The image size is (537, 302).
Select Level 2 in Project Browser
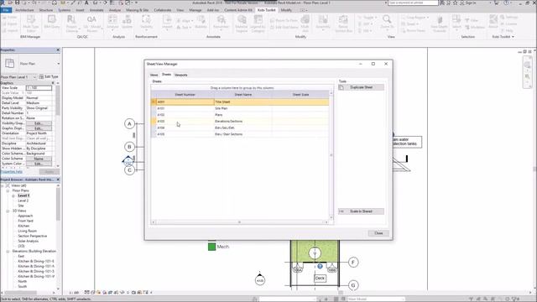tap(23, 200)
